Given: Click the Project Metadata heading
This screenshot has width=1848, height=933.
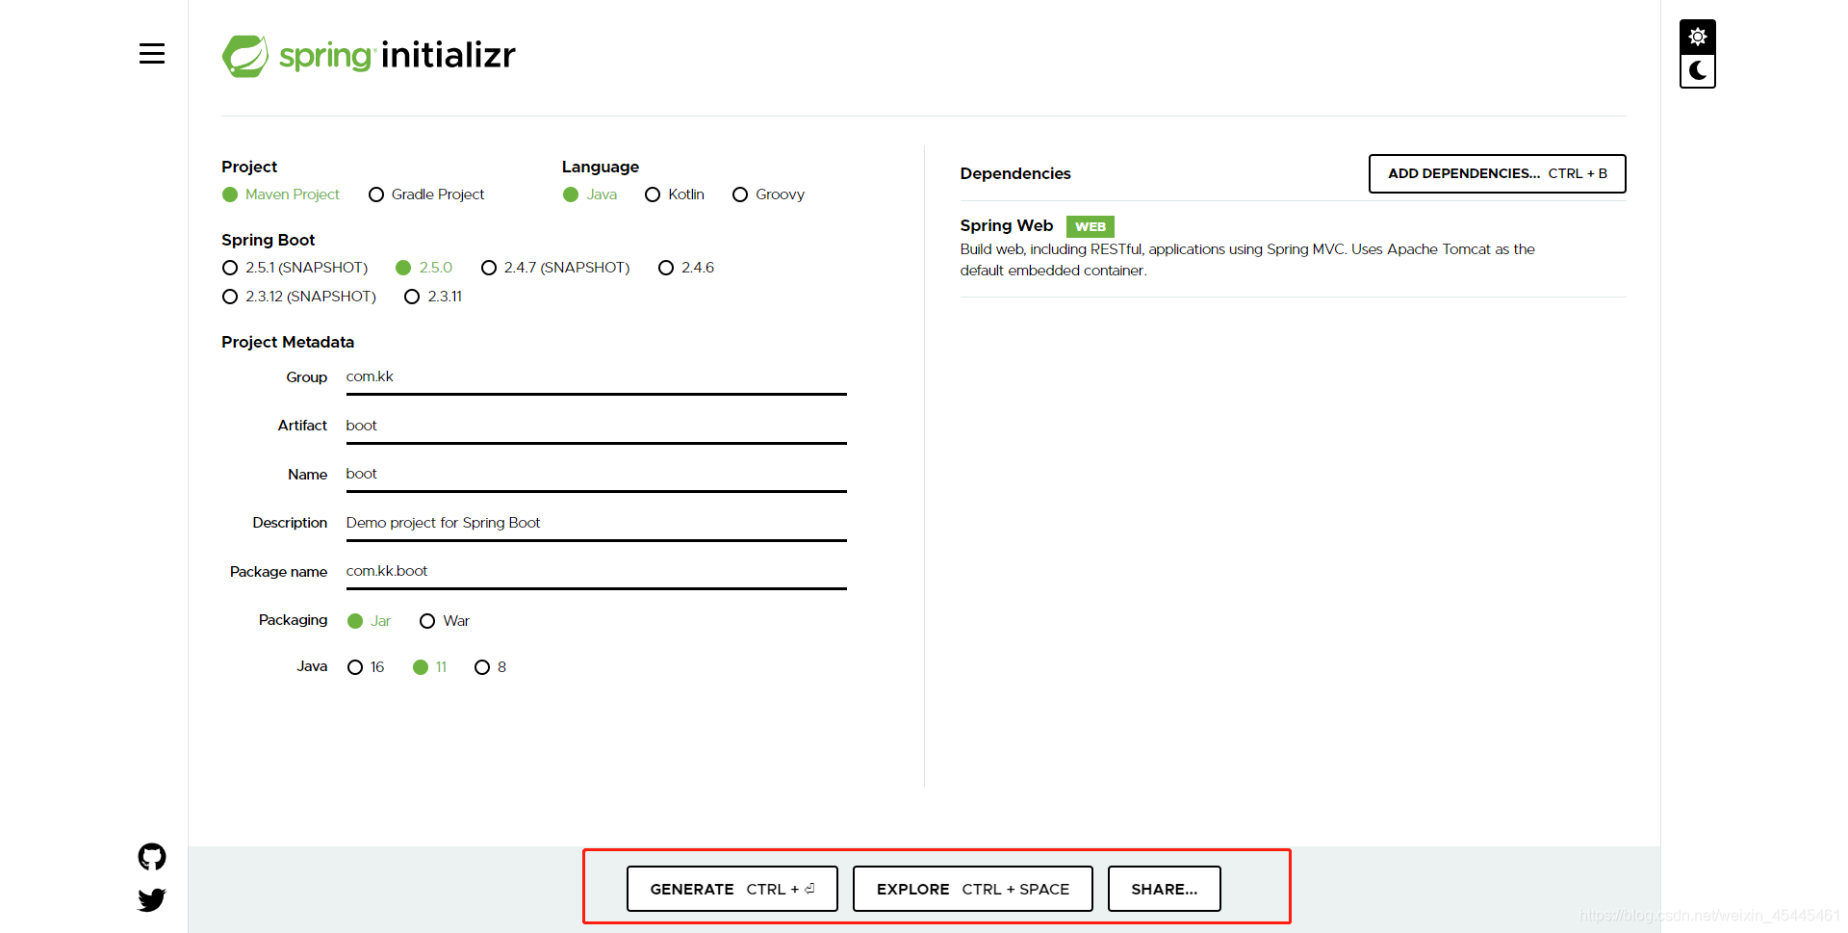Looking at the screenshot, I should 288,342.
